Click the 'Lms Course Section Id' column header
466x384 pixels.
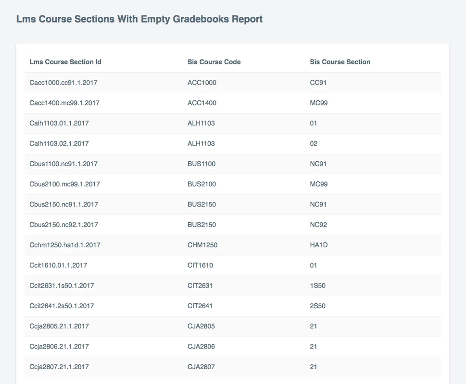pyautogui.click(x=65, y=62)
